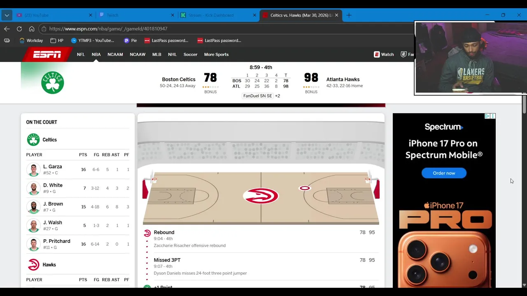
Task: Click the scroll down arrow of scrollbar
Action: 524,285
